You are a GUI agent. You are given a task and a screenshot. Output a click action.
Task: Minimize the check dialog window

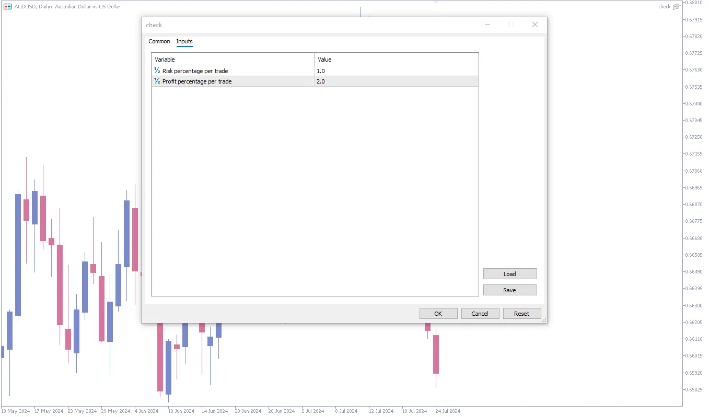487,25
